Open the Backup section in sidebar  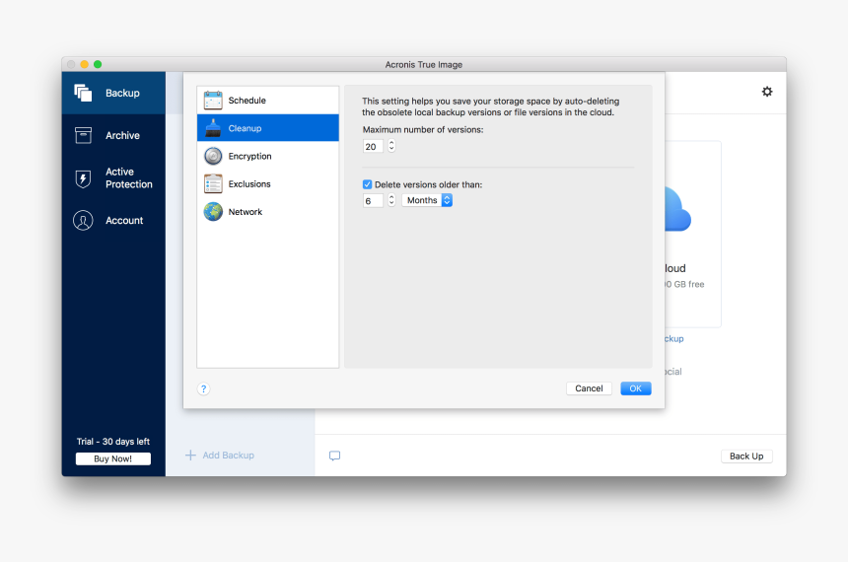coord(113,93)
